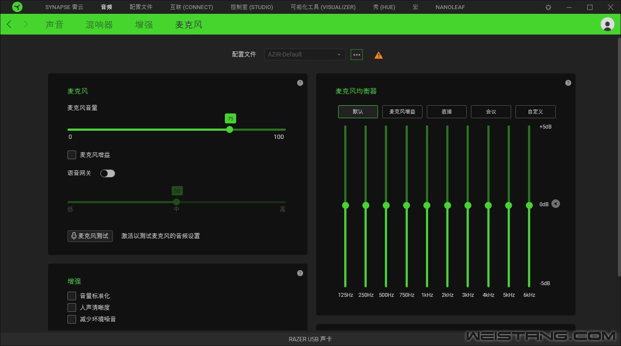Open the profile three-dots options button
This screenshot has width=621, height=346.
point(357,55)
